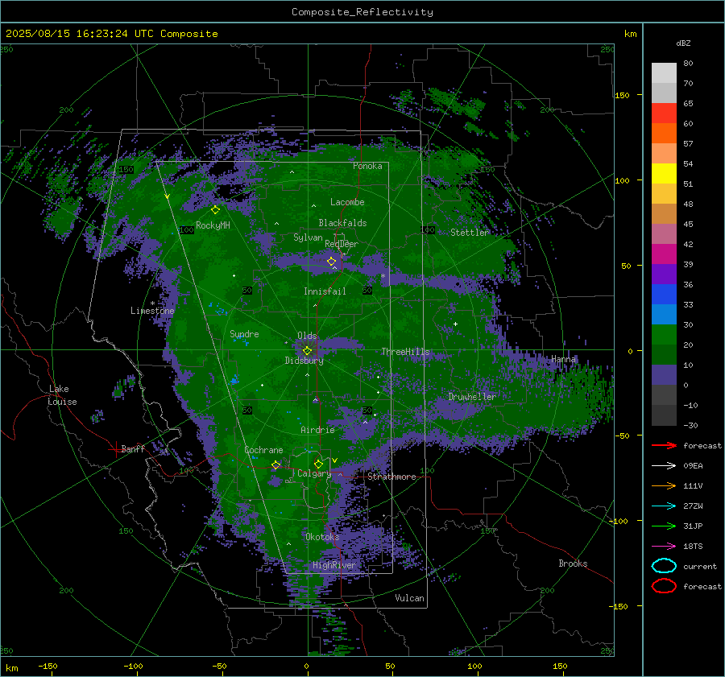Viewport: 725px width, 677px height.
Task: Select the yellow diamond marker below Cochrane
Action: [276, 465]
